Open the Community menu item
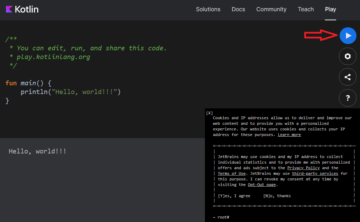The height and width of the screenshot is (222, 360). (271, 9)
